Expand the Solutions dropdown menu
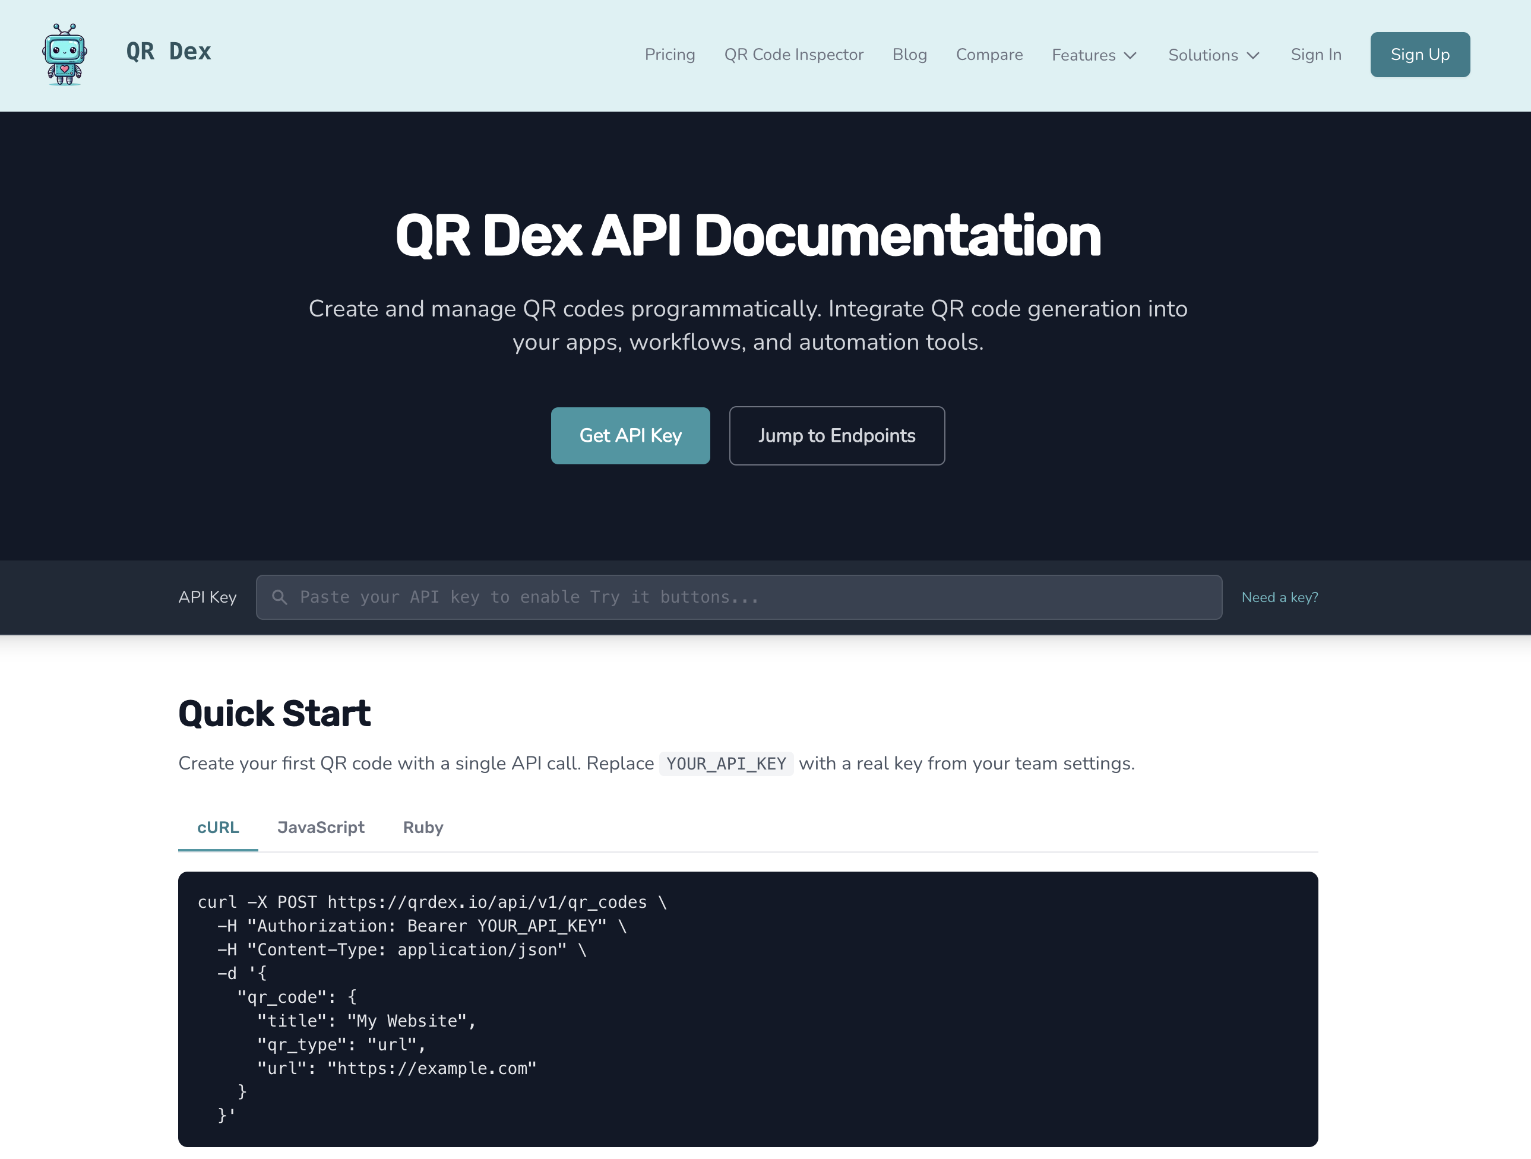Screen dimensions: 1531x1159 1213,55
